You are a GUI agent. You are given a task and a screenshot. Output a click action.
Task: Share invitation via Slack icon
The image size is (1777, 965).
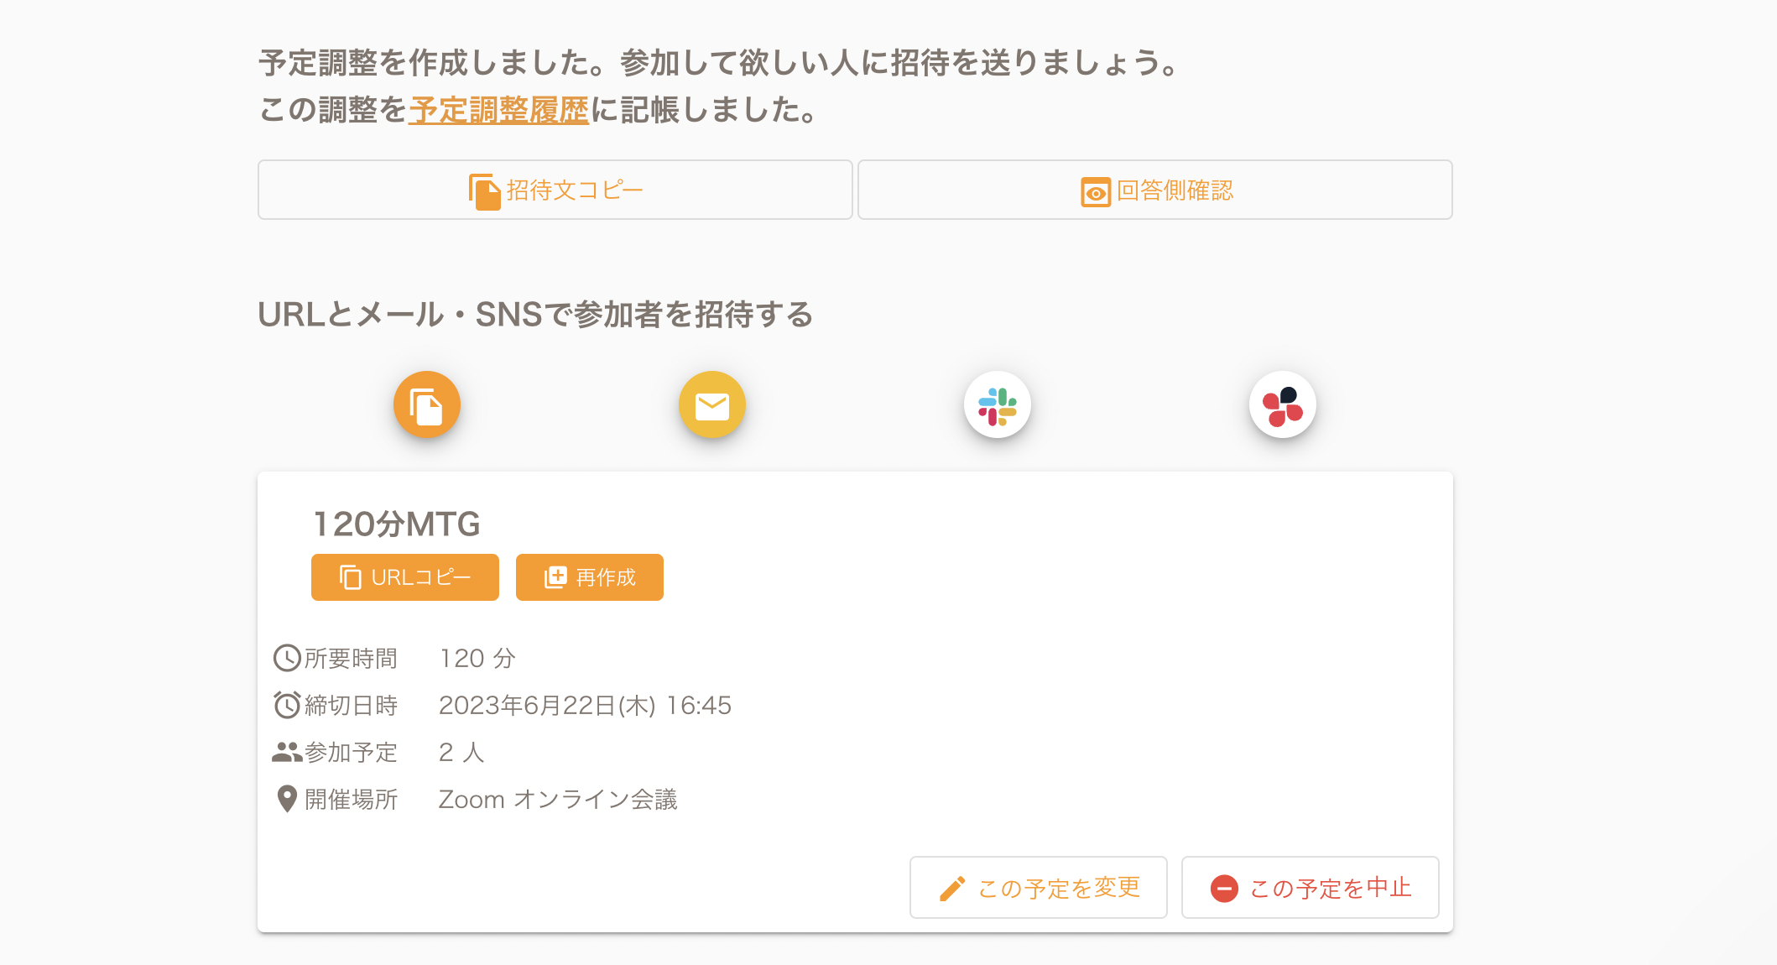point(998,405)
